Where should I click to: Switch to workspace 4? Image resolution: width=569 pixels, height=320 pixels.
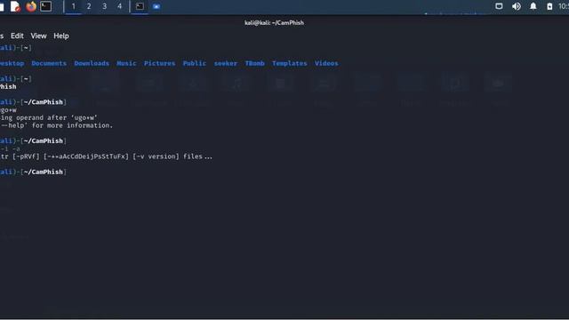[x=120, y=6]
